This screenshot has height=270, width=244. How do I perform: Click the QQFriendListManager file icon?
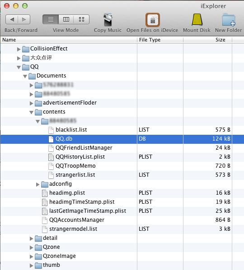(x=51, y=148)
